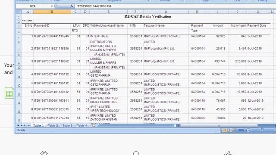Click the green spreadsheet file icon behind Excel
This screenshot has height=155, width=276.
click(x=9, y=93)
